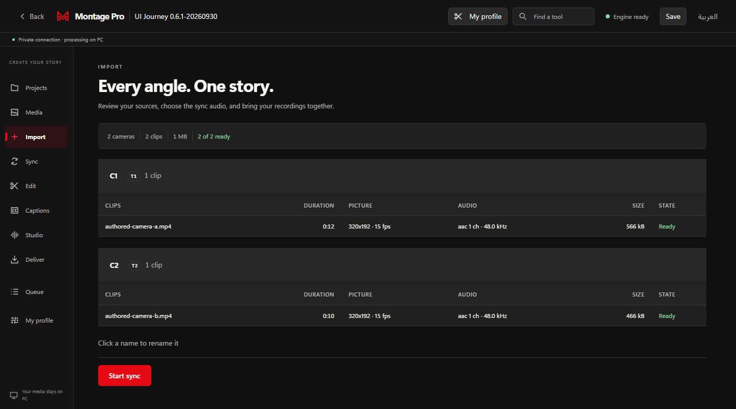The image size is (736, 409).
Task: Rename camera C1 by clicking its name
Action: pyautogui.click(x=113, y=176)
